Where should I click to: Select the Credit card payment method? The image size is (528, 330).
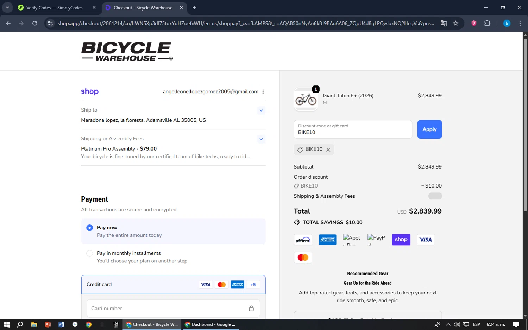click(173, 285)
